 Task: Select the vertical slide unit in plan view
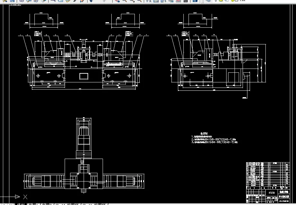click(x=84, y=138)
